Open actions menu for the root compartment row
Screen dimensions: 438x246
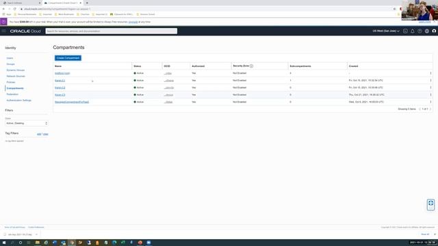click(430, 73)
